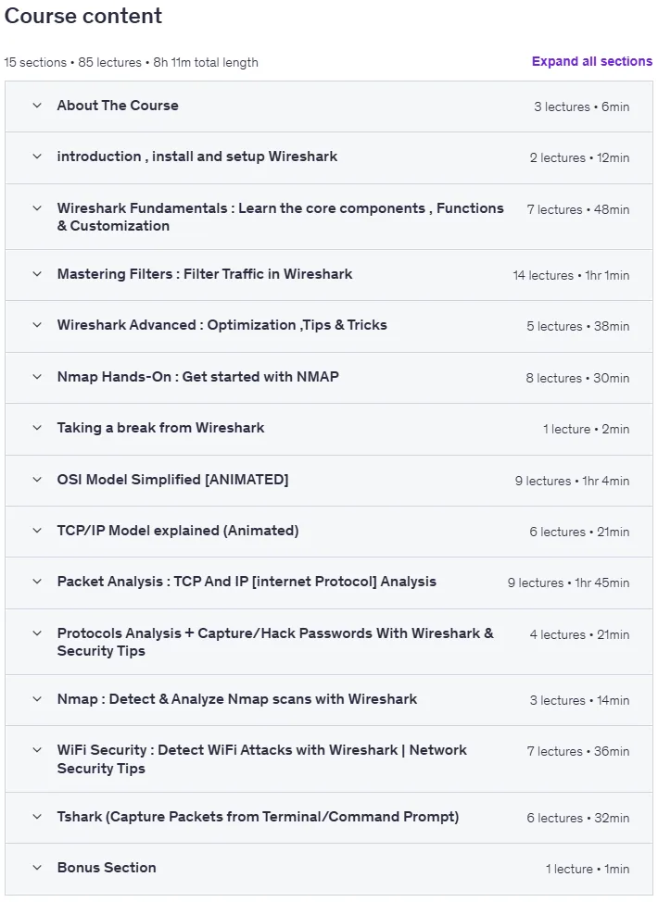The width and height of the screenshot is (658, 902).
Task: Open TCP/IP Model explained (Animated) section title
Action: [178, 531]
